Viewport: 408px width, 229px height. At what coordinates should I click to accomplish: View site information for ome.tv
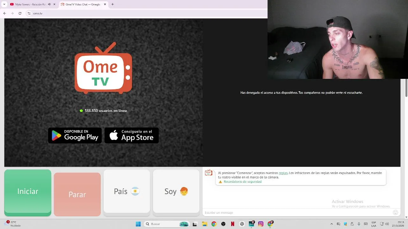(29, 13)
